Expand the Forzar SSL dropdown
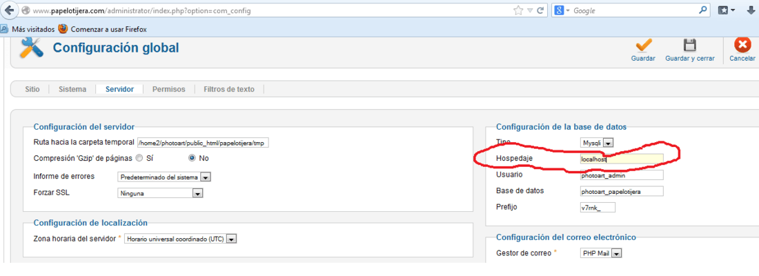The width and height of the screenshot is (759, 276). (x=160, y=193)
